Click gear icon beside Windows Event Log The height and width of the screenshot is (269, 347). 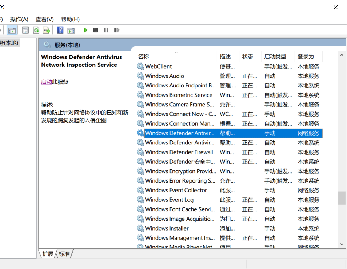pyautogui.click(x=140, y=200)
